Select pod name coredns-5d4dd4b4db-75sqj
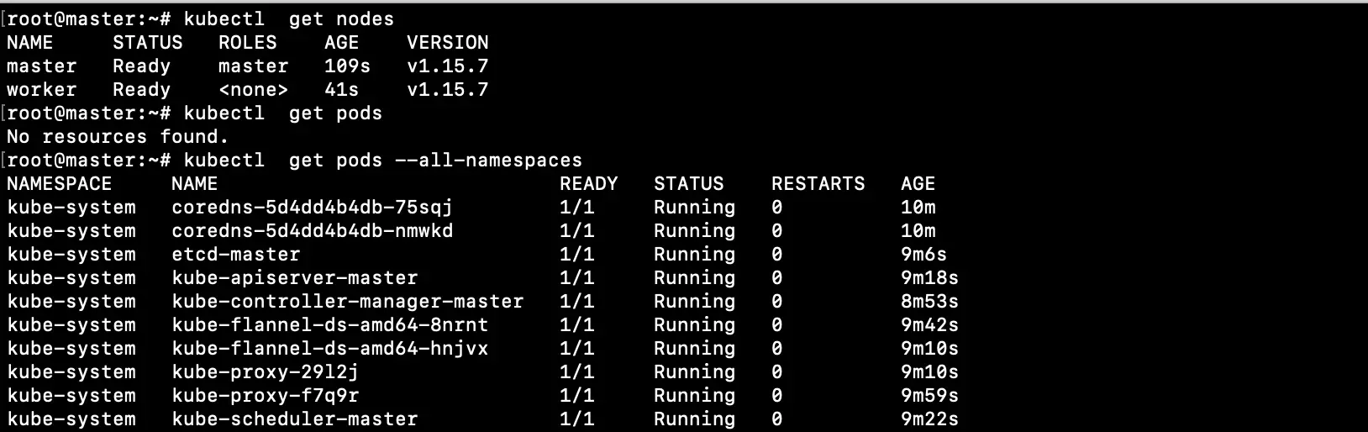Screen dimensions: 1368x432 click(x=312, y=207)
